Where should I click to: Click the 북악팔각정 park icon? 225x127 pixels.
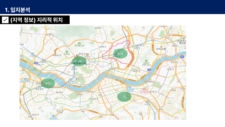click(x=79, y=43)
